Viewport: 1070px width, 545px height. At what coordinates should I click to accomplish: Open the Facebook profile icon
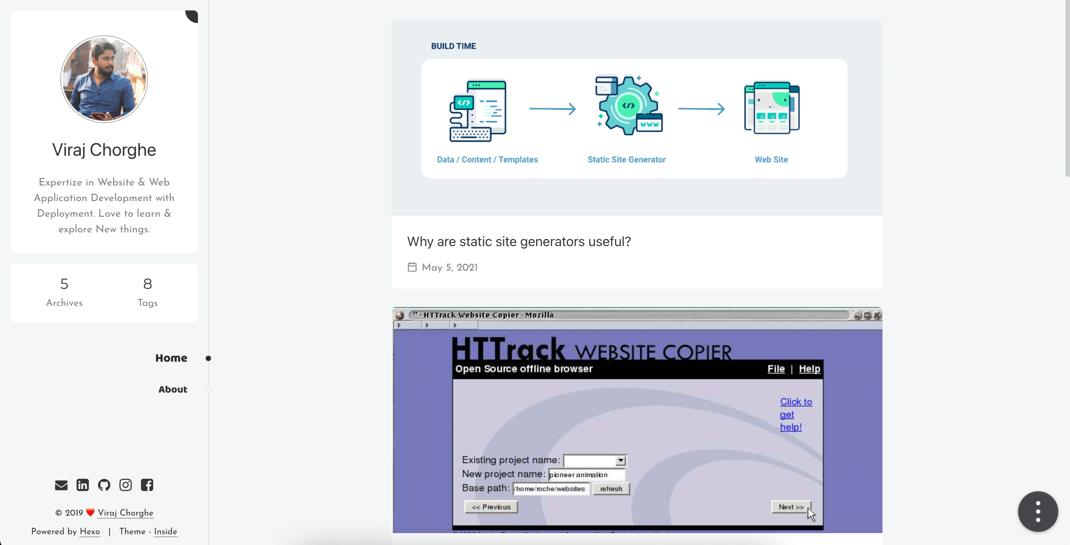pyautogui.click(x=147, y=485)
